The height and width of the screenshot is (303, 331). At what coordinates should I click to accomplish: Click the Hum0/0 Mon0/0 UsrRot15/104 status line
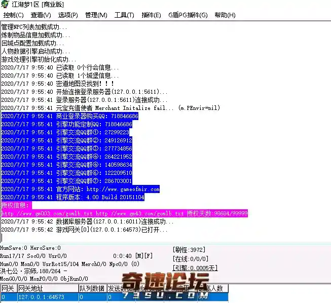(69, 264)
